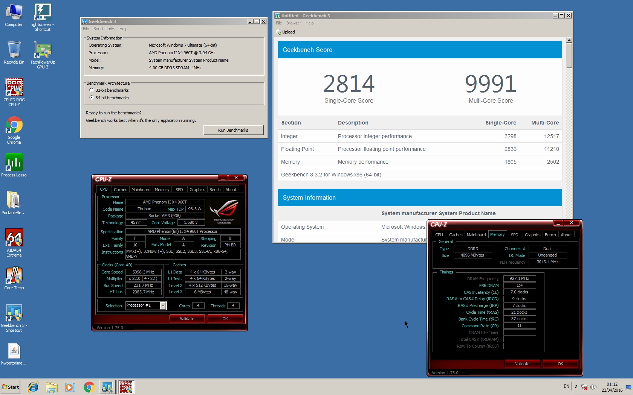The image size is (633, 395).
Task: Open Process Lasso desktop icon
Action: tap(14, 165)
